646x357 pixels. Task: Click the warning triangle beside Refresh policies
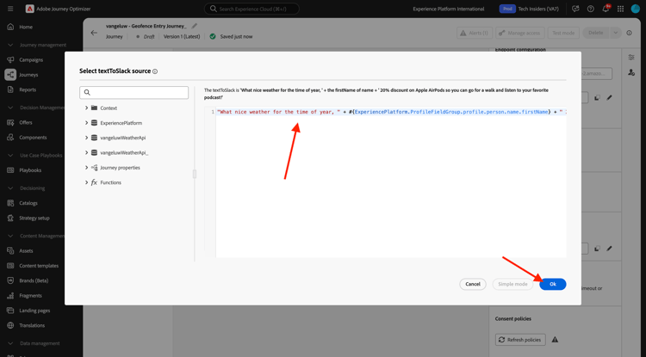pos(555,340)
